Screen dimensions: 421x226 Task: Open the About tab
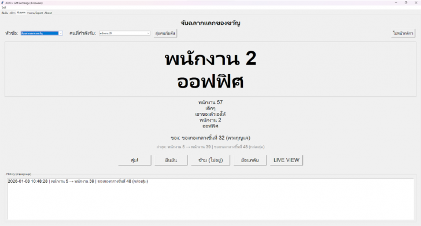pos(48,13)
